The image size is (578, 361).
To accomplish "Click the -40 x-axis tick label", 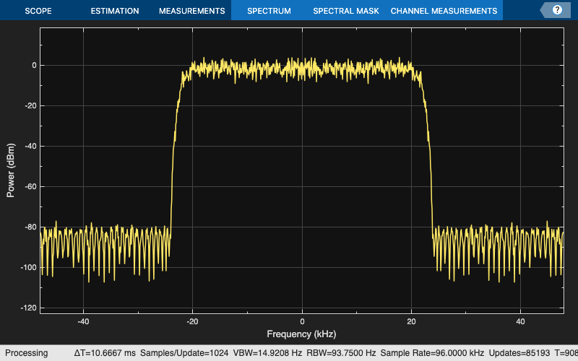I will (83, 321).
